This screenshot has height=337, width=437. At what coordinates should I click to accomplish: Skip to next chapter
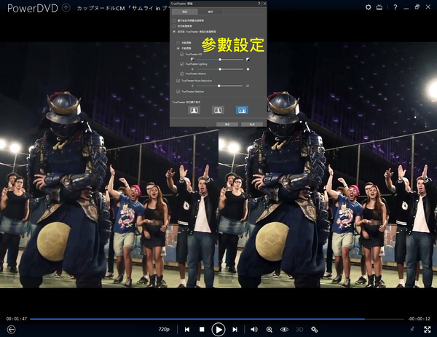235,329
